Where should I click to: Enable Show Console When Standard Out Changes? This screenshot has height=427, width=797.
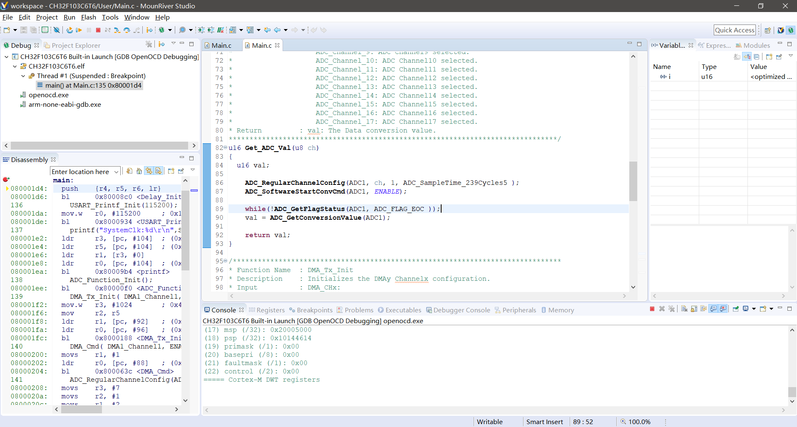coord(714,309)
